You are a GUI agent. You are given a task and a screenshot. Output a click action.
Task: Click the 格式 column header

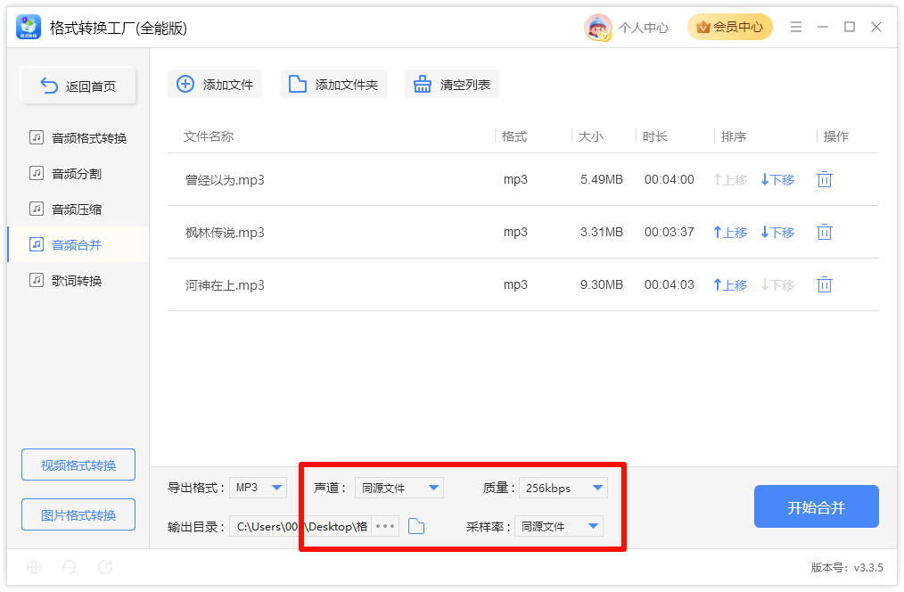click(514, 136)
